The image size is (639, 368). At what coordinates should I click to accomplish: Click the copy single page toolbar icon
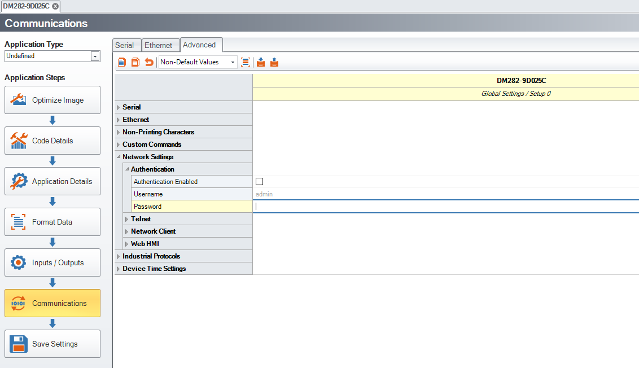coord(122,62)
